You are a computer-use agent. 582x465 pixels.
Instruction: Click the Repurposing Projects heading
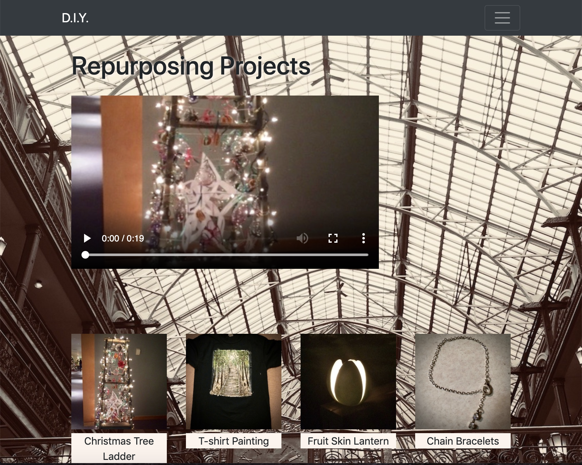[x=191, y=66]
